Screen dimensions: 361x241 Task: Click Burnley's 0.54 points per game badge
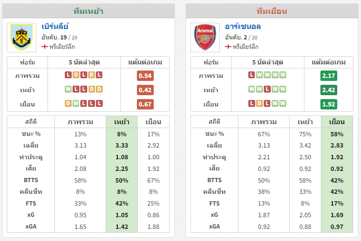click(145, 76)
